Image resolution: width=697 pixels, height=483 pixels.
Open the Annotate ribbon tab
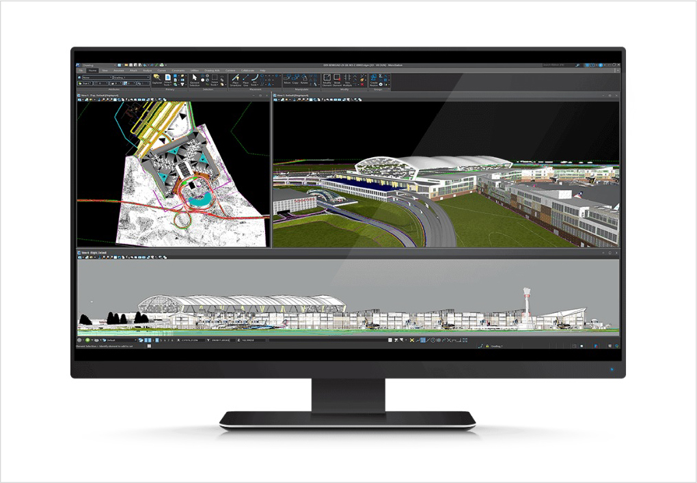pyautogui.click(x=118, y=70)
